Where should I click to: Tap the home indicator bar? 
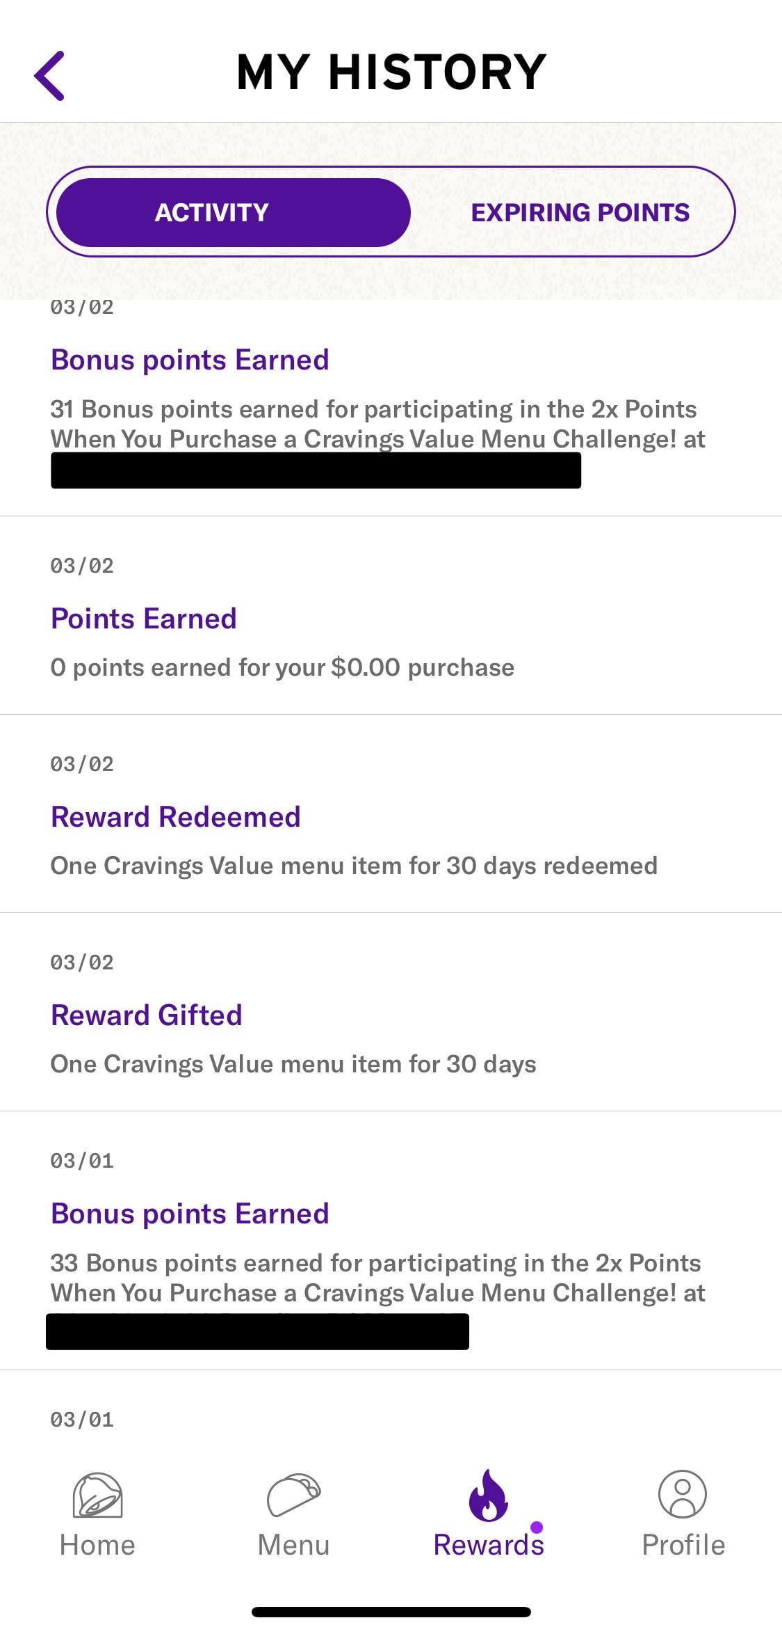(391, 1612)
